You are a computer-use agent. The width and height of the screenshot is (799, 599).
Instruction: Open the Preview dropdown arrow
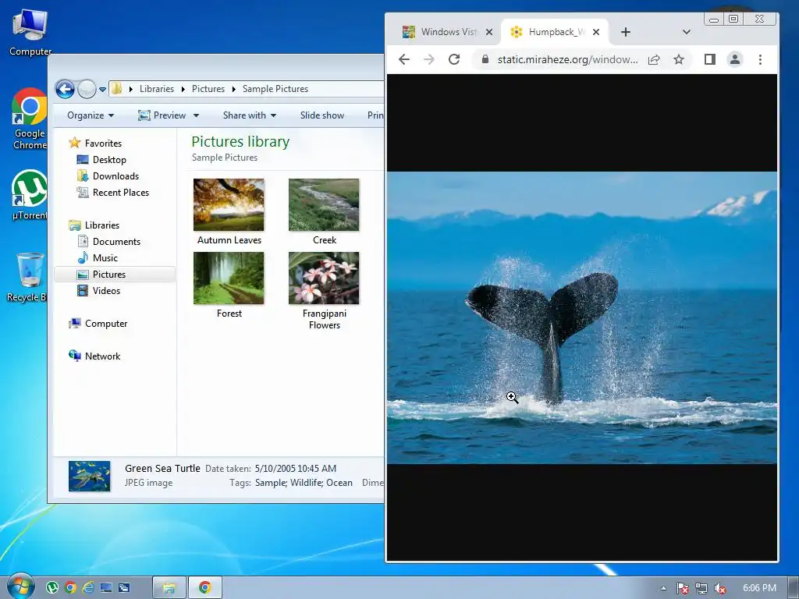click(x=196, y=115)
